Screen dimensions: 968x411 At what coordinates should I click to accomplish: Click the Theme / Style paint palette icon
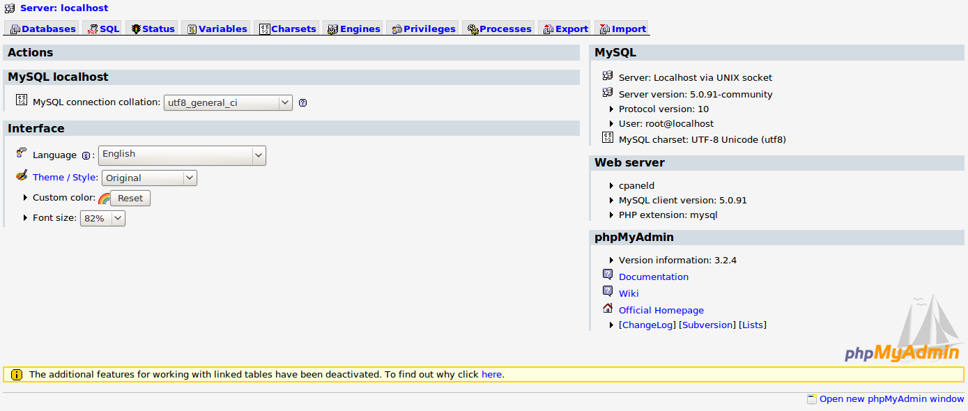pyautogui.click(x=22, y=176)
